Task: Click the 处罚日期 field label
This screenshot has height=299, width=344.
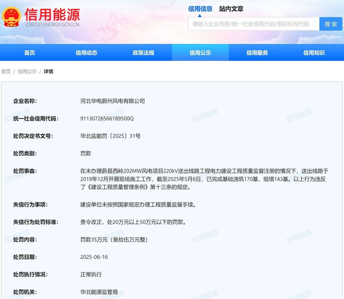Action: click(25, 257)
